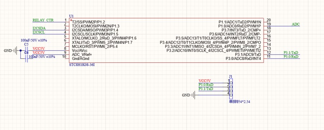This screenshot has width=324, height=130.
Task: Click the U1 designator text
Action: (x=71, y=16)
